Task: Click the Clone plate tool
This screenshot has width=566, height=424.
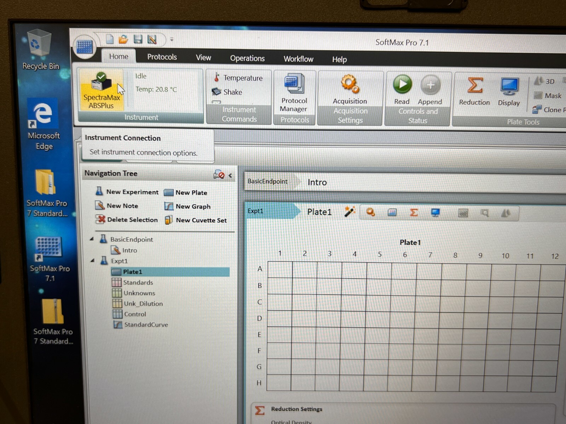Action: (549, 110)
